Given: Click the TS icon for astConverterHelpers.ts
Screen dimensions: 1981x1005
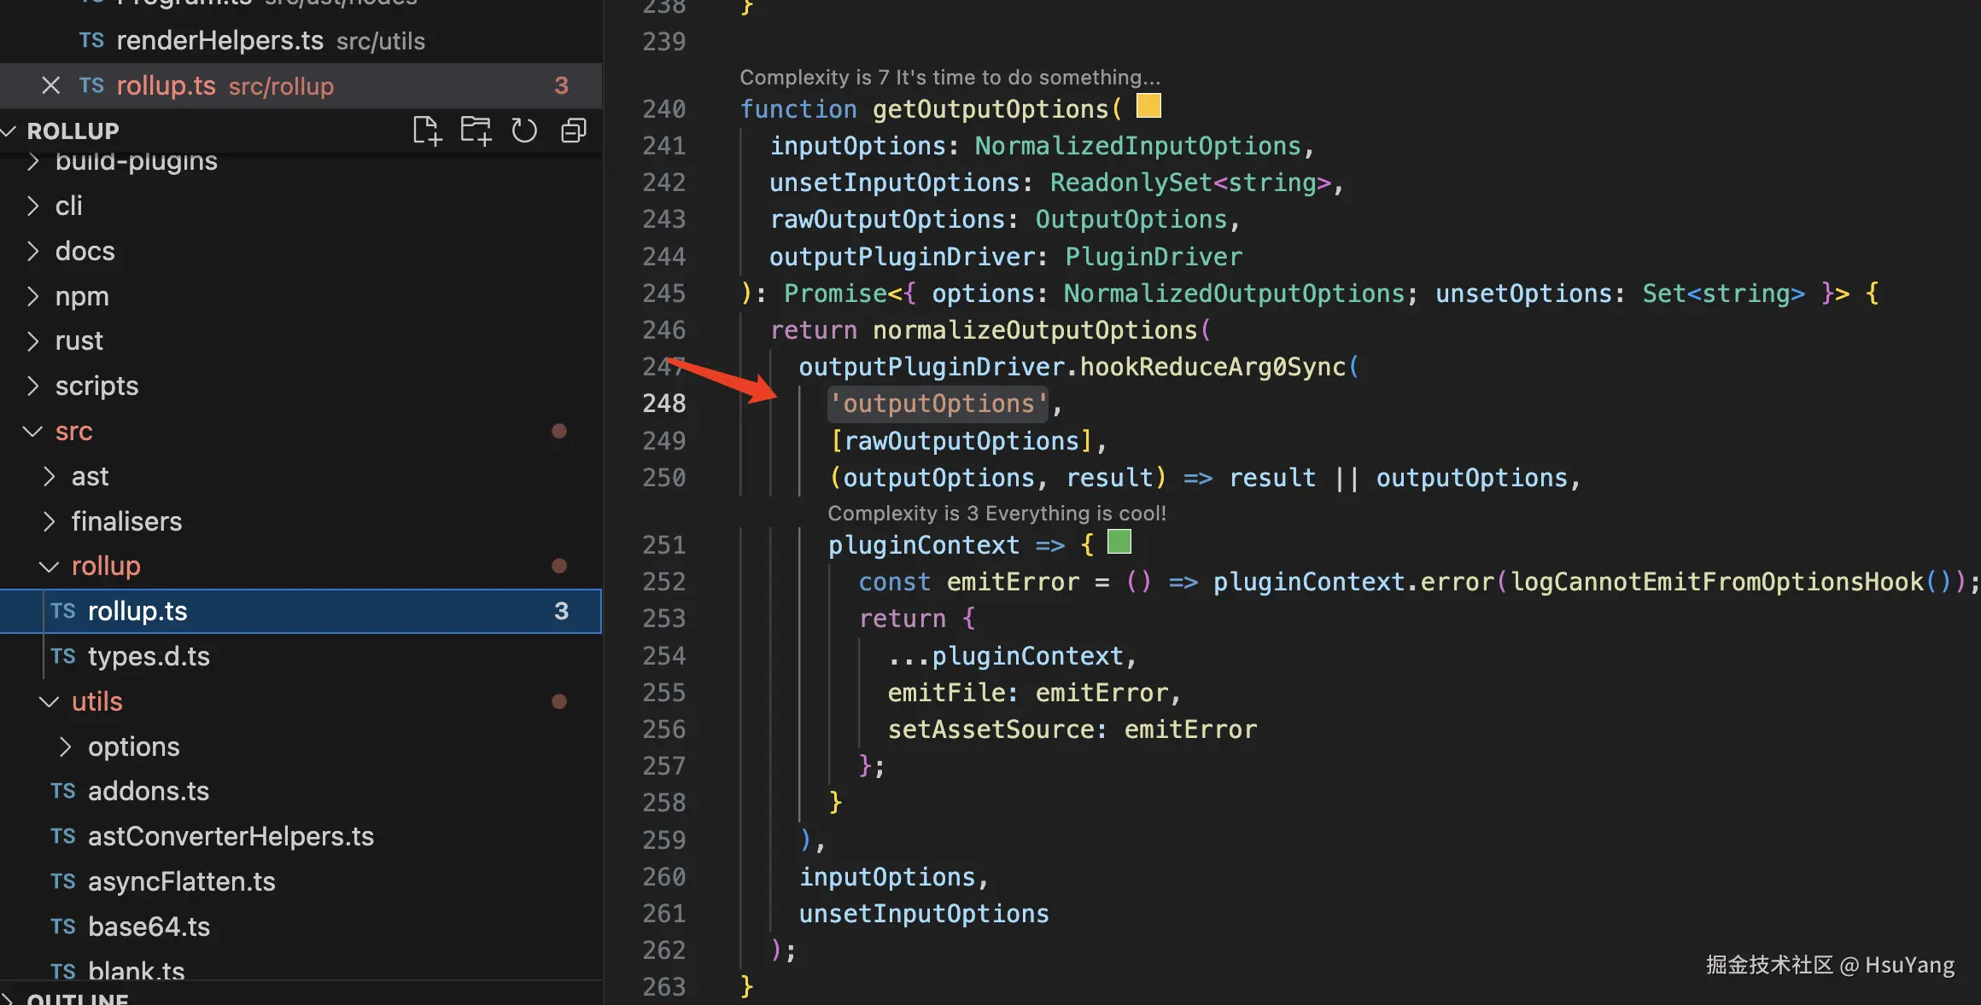Looking at the screenshot, I should [63, 836].
